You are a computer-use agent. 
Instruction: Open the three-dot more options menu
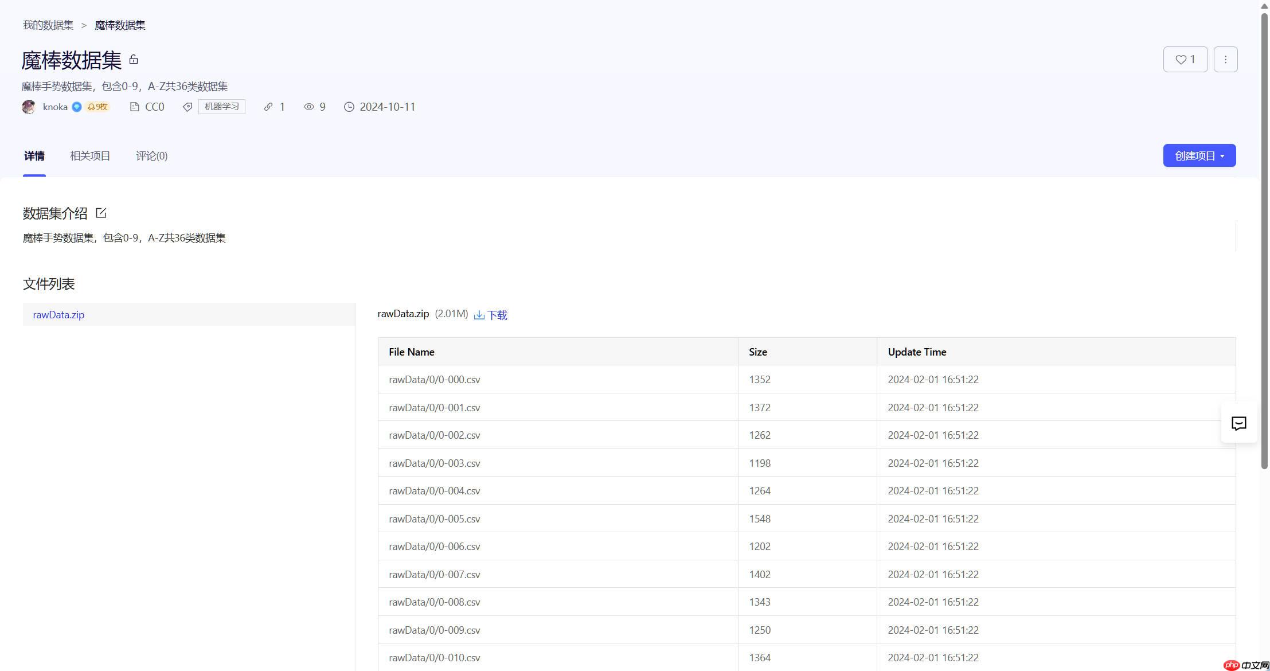coord(1225,60)
